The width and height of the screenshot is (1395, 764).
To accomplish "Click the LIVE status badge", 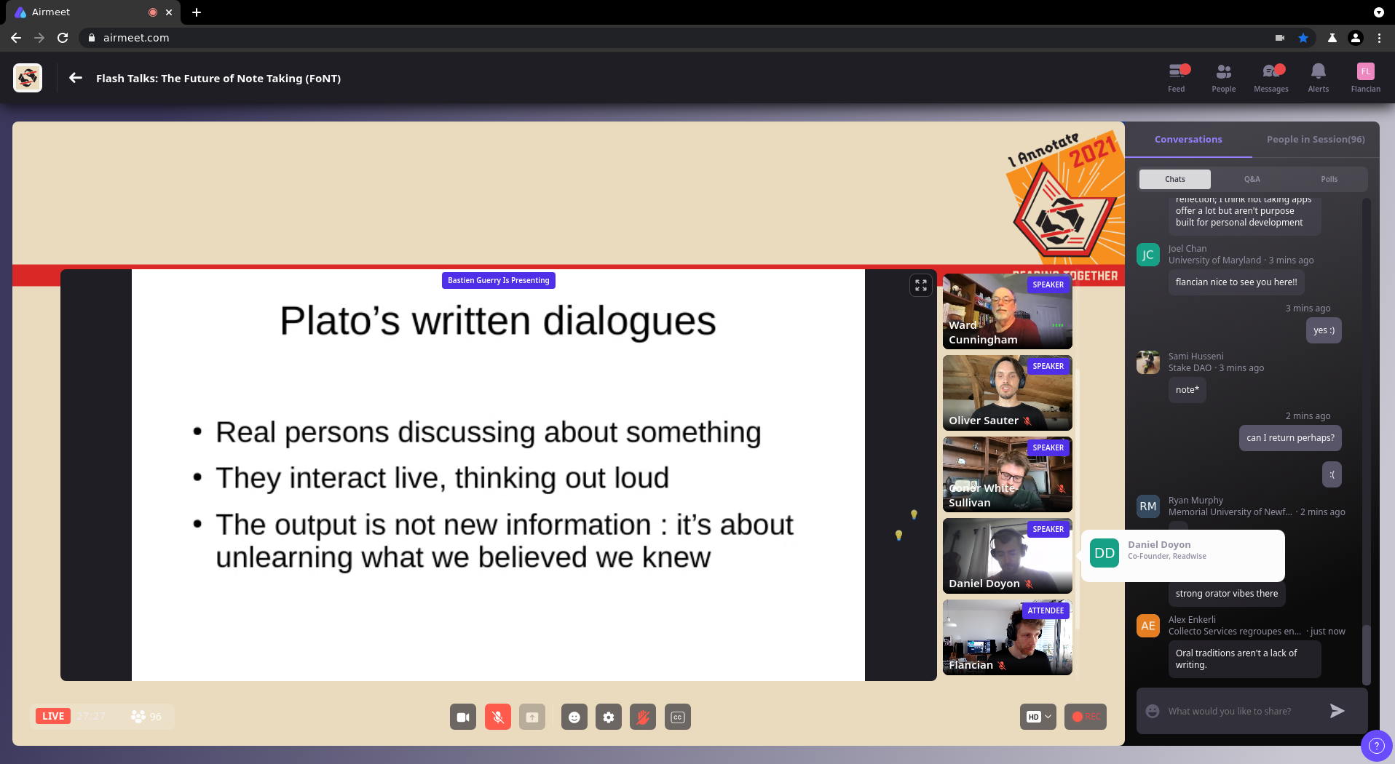I will (53, 716).
